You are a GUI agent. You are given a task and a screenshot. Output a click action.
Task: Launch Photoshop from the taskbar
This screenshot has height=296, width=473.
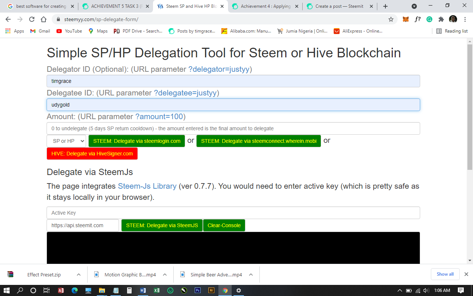[x=197, y=290]
